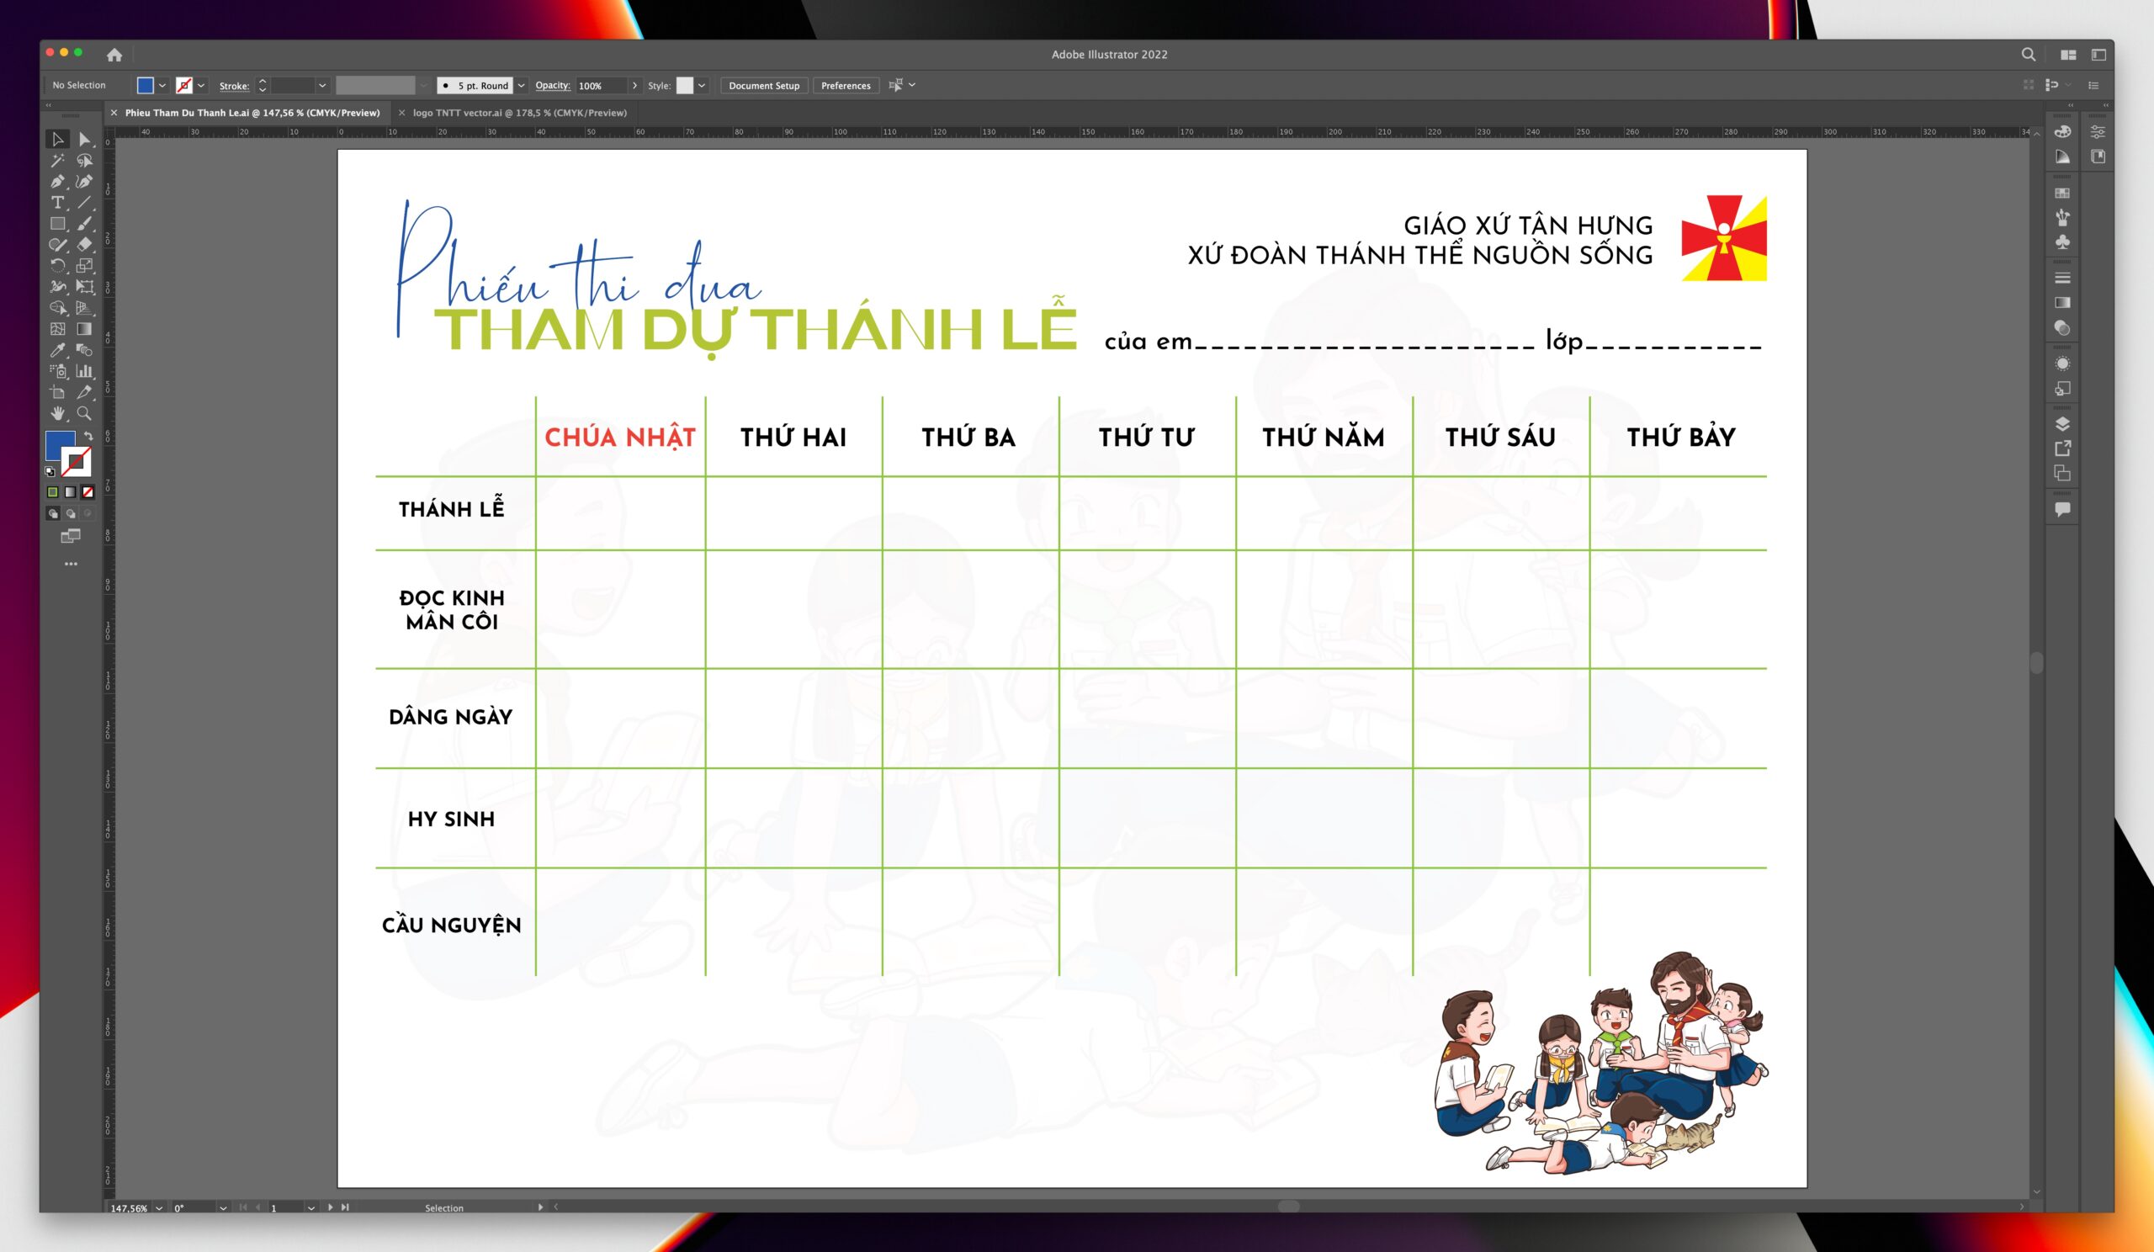Open Preferences from control bar
The height and width of the screenshot is (1252, 2154).
click(x=845, y=86)
